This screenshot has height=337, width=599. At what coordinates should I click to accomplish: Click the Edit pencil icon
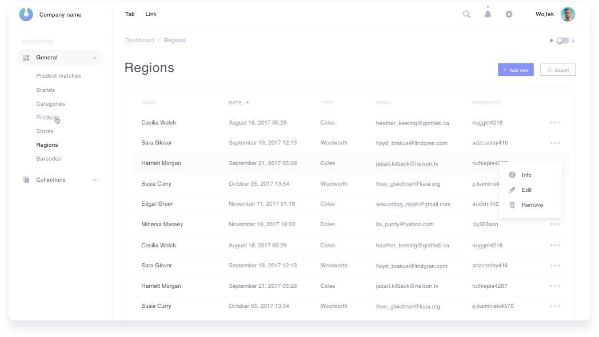(x=512, y=190)
